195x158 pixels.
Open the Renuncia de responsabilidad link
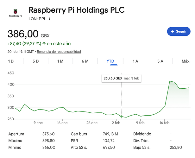[59, 52]
